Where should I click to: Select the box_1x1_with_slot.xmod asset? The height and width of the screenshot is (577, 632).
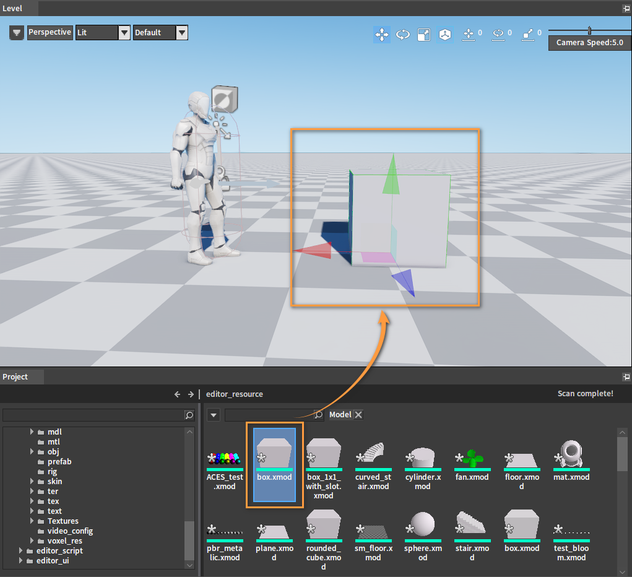point(324,470)
